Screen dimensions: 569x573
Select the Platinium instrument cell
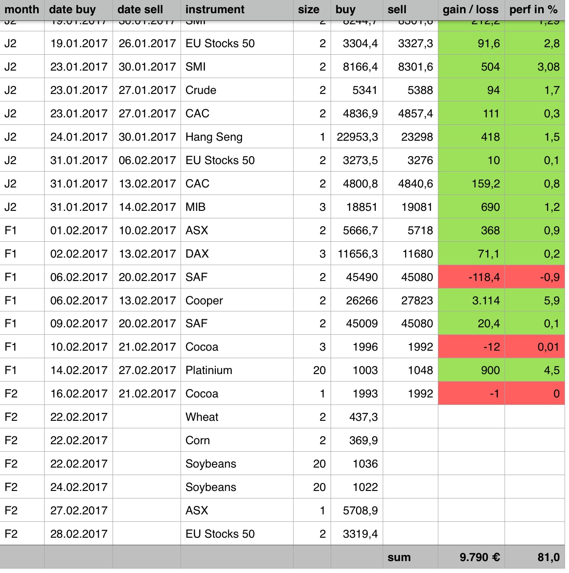(x=209, y=370)
